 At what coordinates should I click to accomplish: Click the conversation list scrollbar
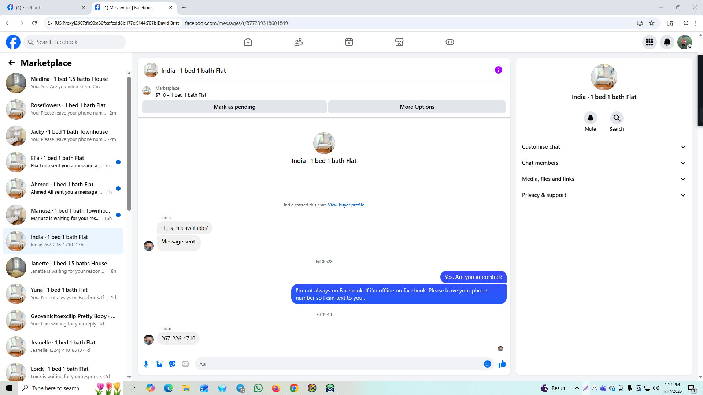coord(129,143)
